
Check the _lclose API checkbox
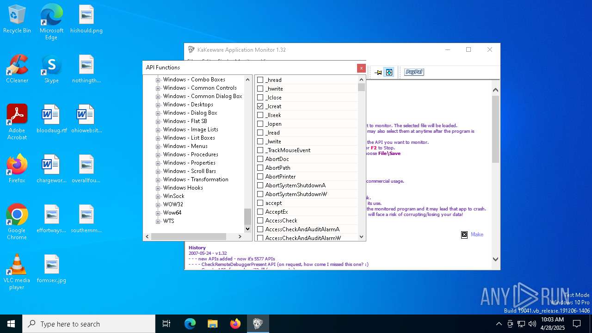click(x=260, y=98)
